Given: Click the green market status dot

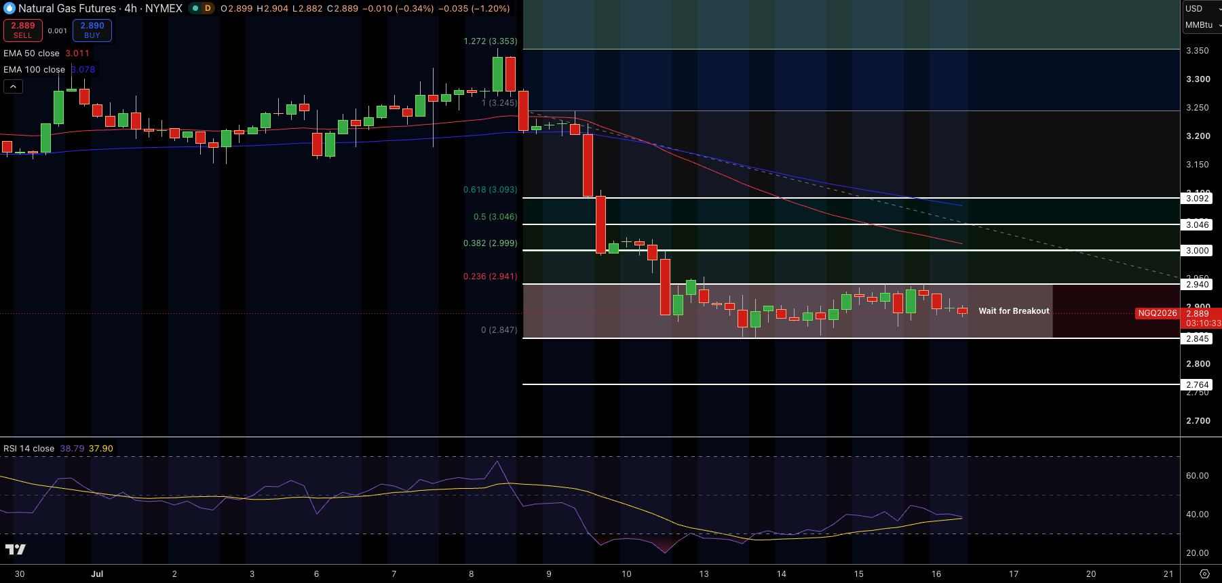Looking at the screenshot, I should click(x=195, y=8).
